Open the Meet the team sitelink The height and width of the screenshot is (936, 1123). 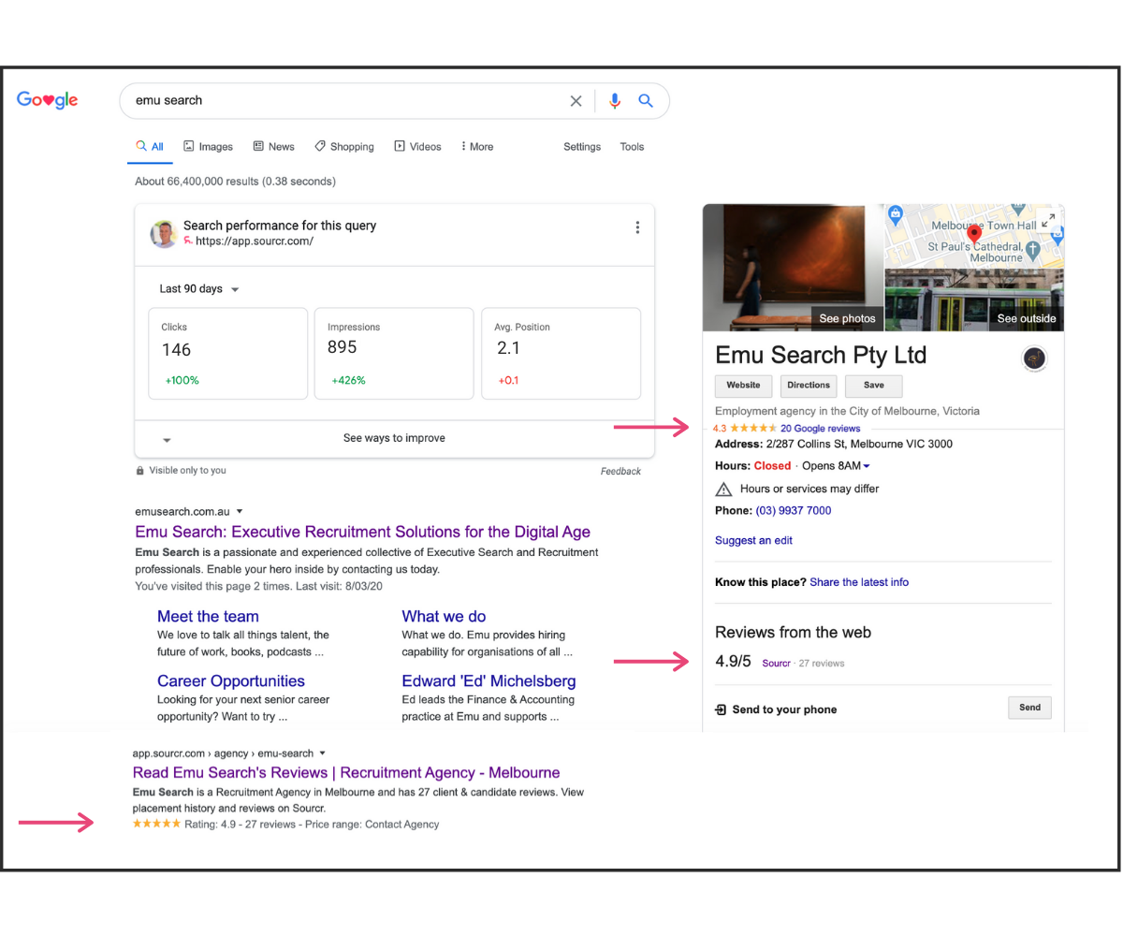coord(208,616)
